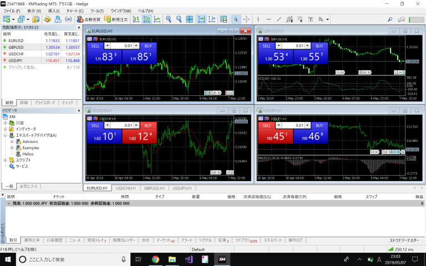The image size is (426, 266).
Task: Select the GBPUSD row in Market Watch
Action: (x=16, y=48)
